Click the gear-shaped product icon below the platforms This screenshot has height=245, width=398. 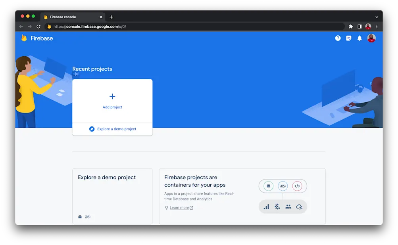(277, 206)
